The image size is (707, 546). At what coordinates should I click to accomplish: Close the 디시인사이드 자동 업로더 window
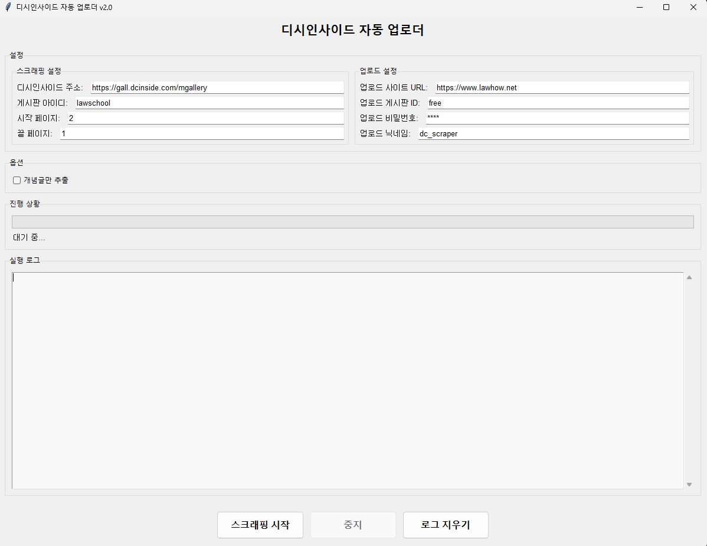pos(693,7)
